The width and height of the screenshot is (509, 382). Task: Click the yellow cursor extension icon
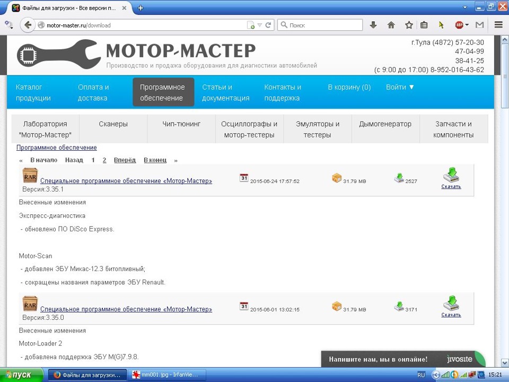[441, 25]
